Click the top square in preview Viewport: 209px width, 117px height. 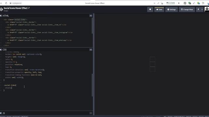coord(153,59)
